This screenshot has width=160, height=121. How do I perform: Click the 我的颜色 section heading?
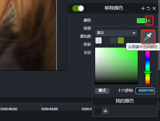[125, 101]
